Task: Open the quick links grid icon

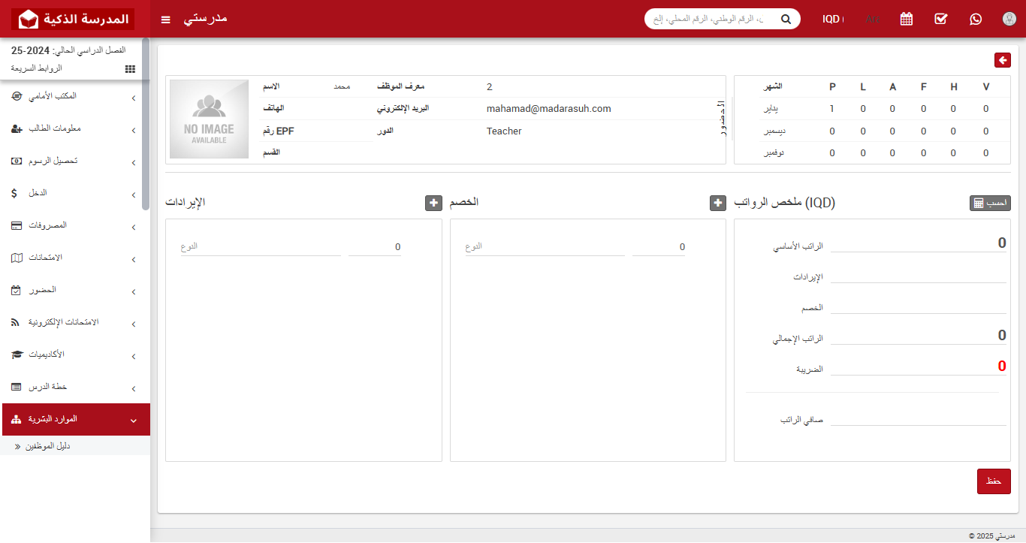Action: click(129, 68)
